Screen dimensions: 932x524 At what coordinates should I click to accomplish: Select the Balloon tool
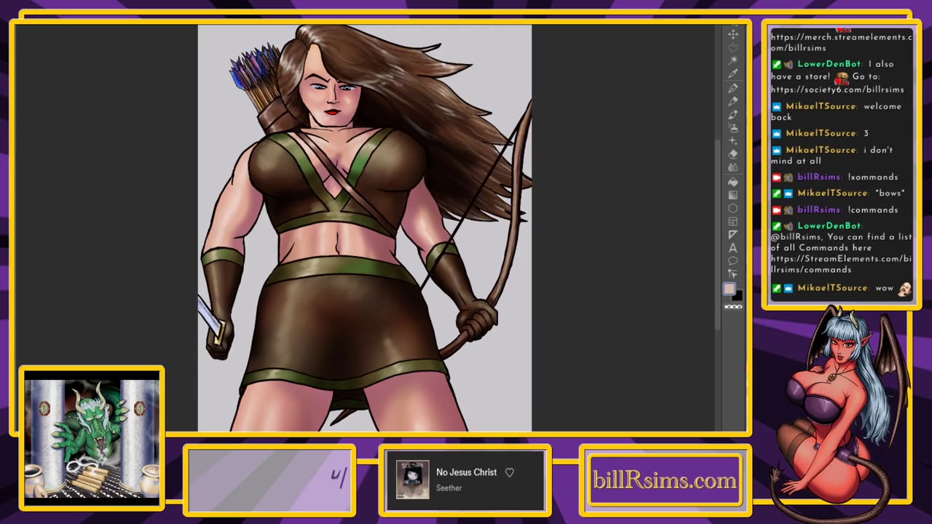733,261
